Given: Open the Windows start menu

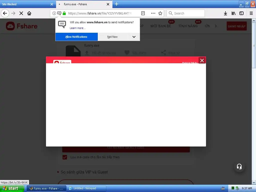Looking at the screenshot, I should click(12, 188).
